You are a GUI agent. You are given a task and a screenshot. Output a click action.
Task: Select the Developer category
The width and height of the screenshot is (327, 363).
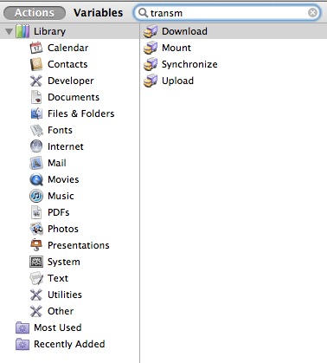(71, 81)
